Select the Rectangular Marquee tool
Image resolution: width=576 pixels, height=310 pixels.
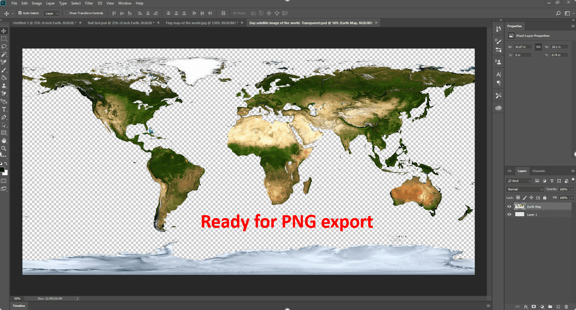[4, 39]
